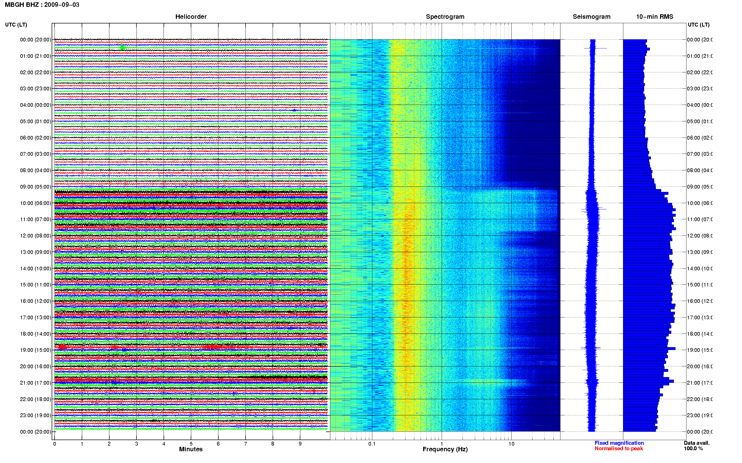742x463 pixels.
Task: Click the left '01:00 (21:00)' time label
Action: tap(35, 56)
